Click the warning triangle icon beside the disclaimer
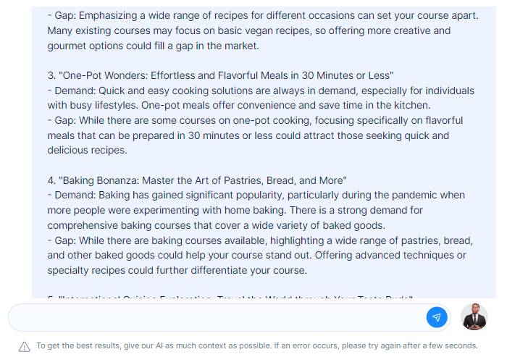The width and height of the screenshot is (507, 357). pyautogui.click(x=25, y=347)
